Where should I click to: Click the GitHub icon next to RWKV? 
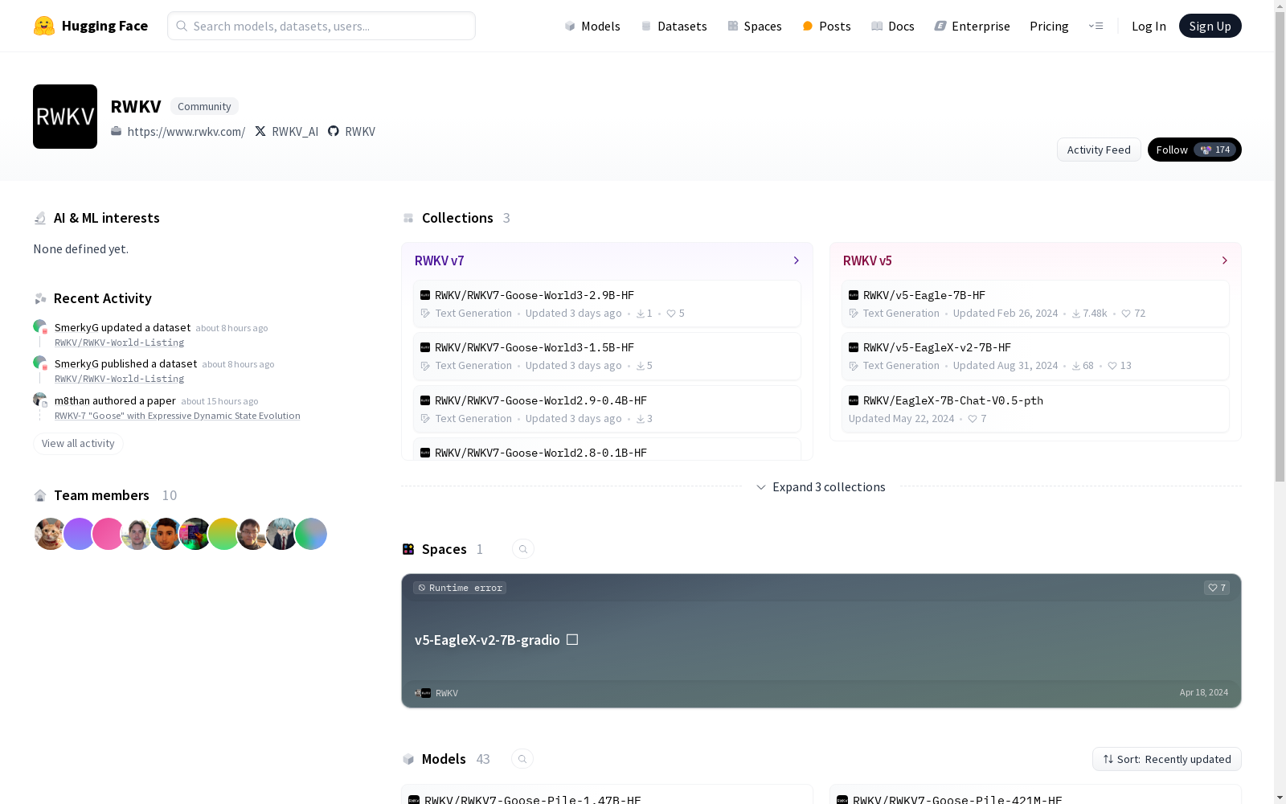334,131
